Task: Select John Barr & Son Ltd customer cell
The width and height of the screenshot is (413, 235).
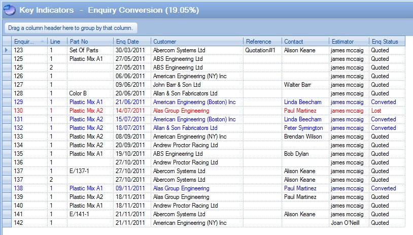Action: [x=196, y=85]
